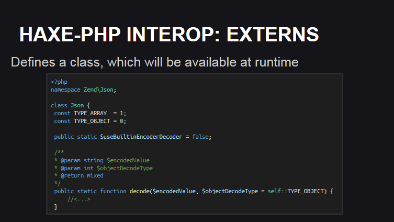This screenshot has height=222, width=394.
Task: Click the '$useBuiltinEncoderDecoder = false;' line
Action: (133, 137)
